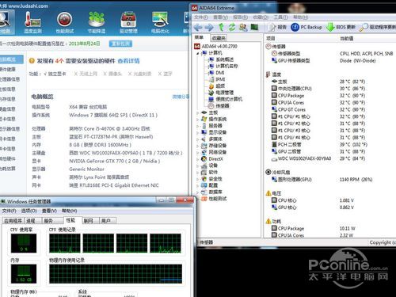Viewport: 396px width, 297px height.
Task: Switch to 应用程序 tab in Task Manager
Action: pos(13,220)
